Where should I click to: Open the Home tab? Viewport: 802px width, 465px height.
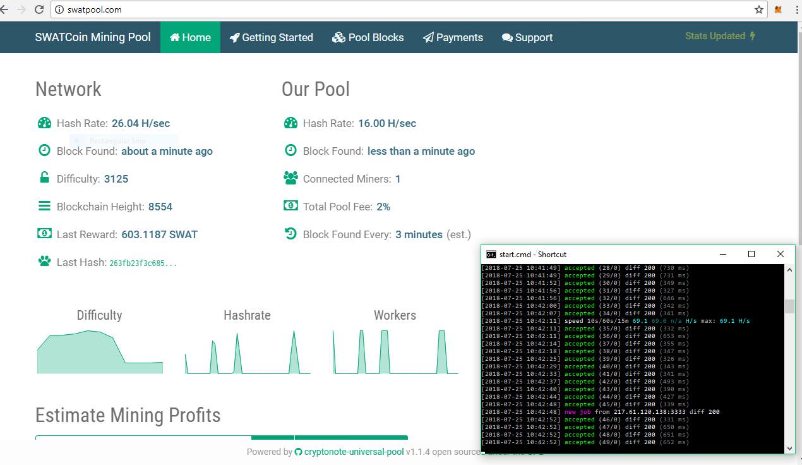coord(190,37)
